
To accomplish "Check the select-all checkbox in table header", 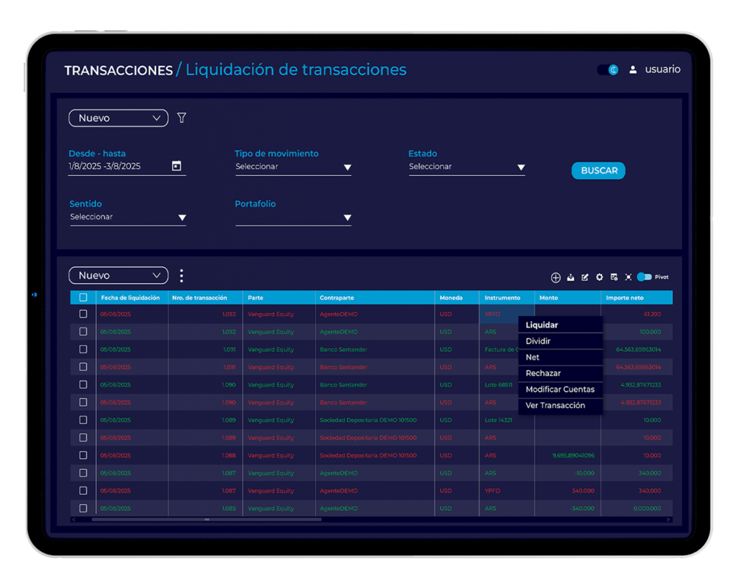I will click(83, 297).
